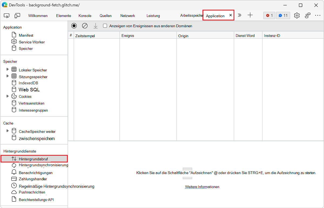Enable showing events from other domains checkbox
The image size is (324, 208).
(x=105, y=26)
